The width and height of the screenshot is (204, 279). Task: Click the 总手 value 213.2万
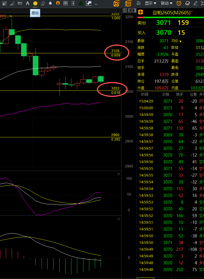click(x=161, y=61)
